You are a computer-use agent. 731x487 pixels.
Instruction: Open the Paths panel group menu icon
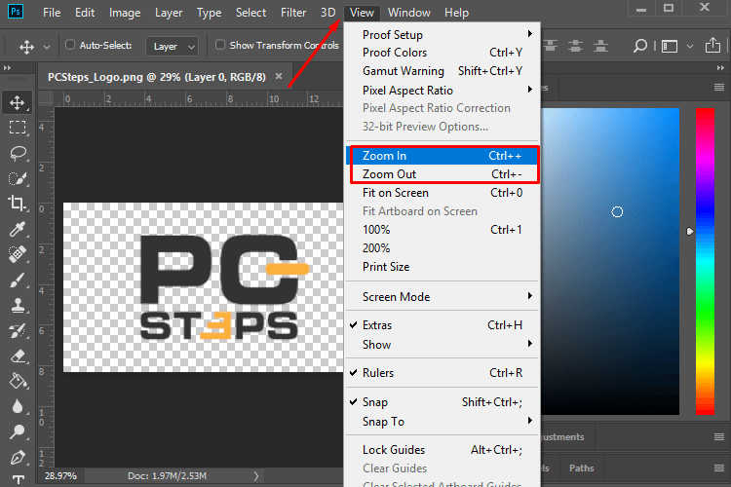(719, 468)
